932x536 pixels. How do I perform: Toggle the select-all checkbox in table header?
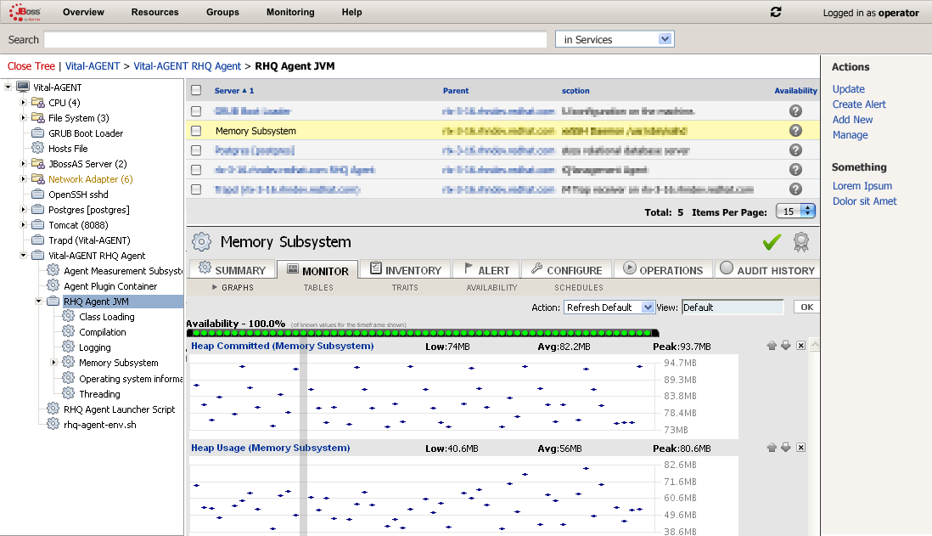point(196,90)
